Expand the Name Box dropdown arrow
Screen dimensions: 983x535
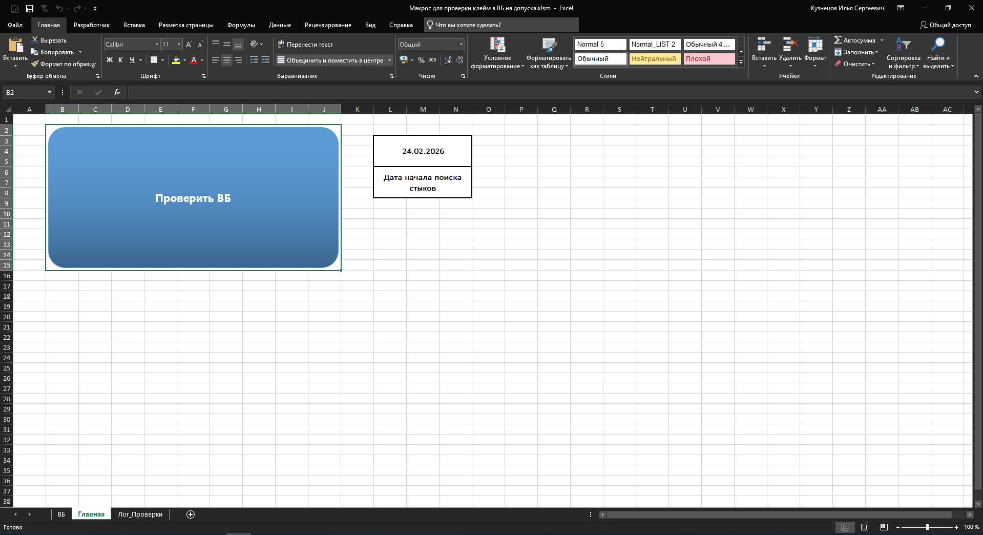point(49,92)
